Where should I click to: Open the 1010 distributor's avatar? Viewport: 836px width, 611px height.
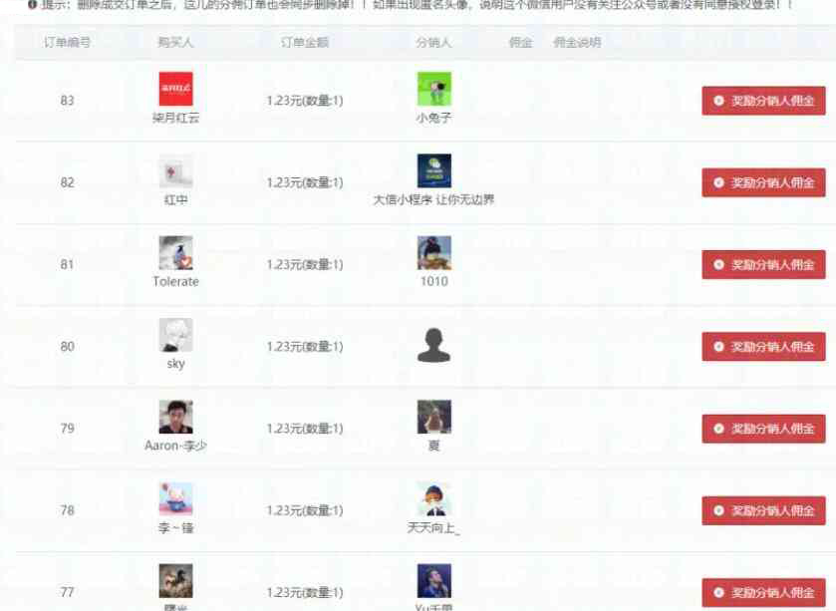click(x=434, y=253)
